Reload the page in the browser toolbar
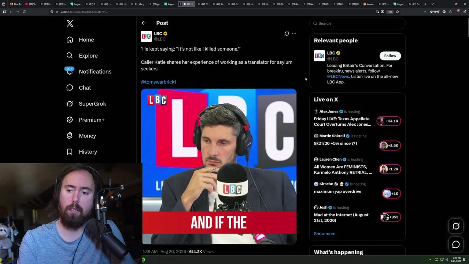 [24, 12]
